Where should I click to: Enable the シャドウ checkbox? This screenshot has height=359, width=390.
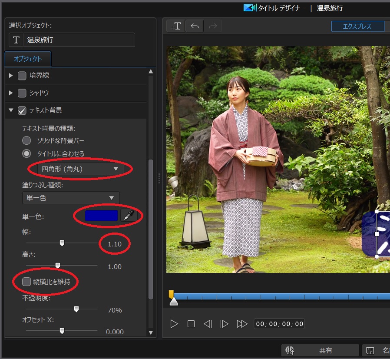[22, 93]
